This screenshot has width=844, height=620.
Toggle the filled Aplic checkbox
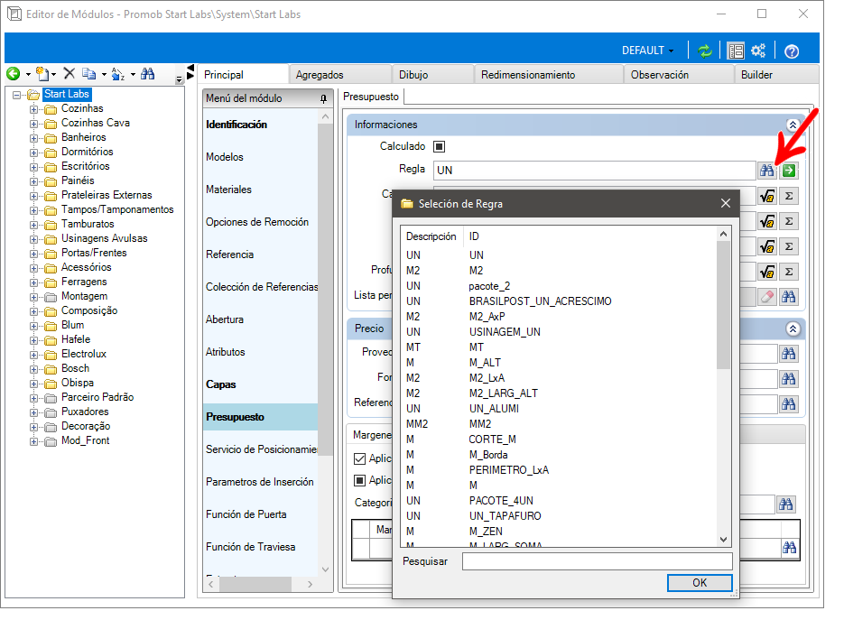[x=359, y=480]
